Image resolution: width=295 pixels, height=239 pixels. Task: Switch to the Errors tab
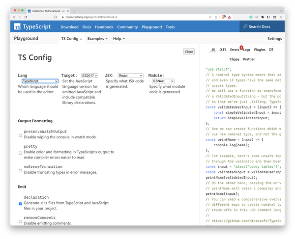point(235,50)
